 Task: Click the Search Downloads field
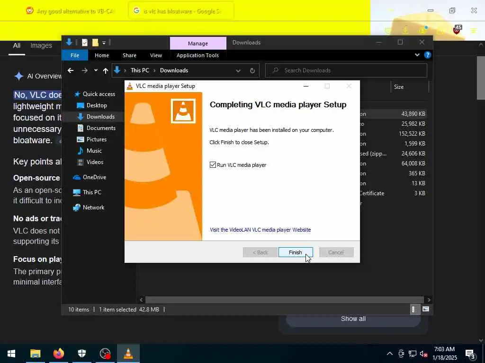pyautogui.click(x=346, y=70)
